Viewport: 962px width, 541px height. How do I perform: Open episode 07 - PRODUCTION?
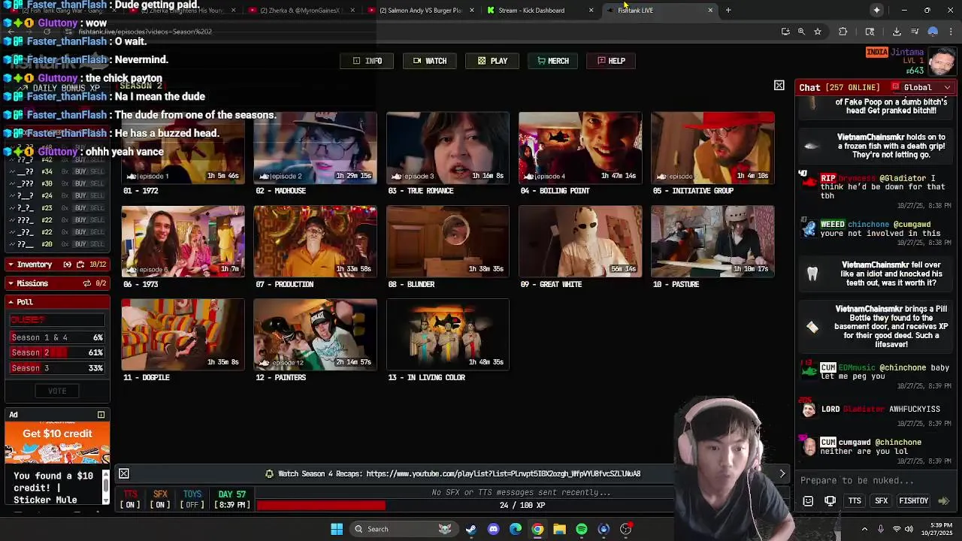tap(315, 241)
